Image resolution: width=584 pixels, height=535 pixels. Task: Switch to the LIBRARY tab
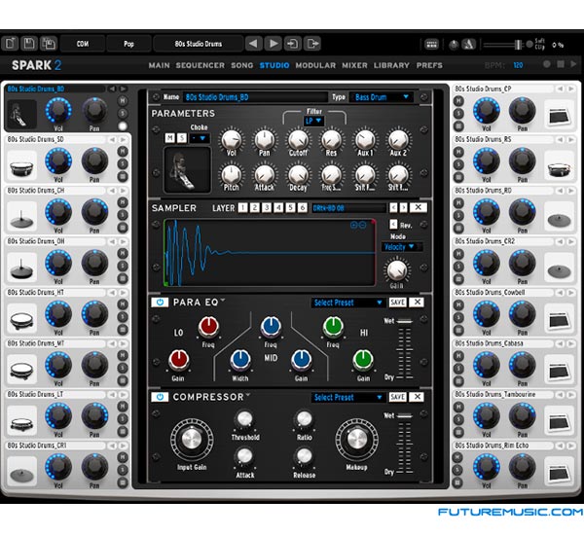391,65
